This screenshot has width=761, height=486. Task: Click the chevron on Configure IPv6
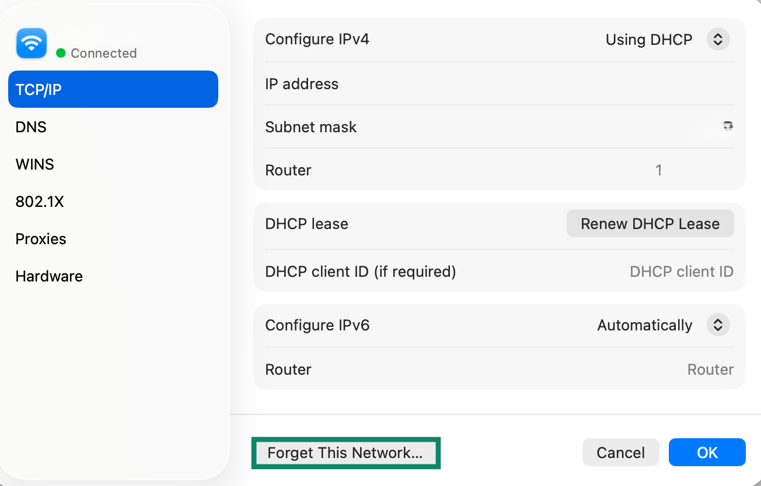718,325
